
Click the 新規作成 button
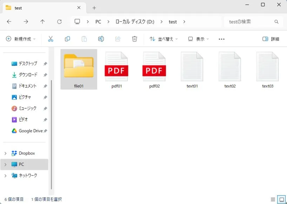tap(21, 39)
